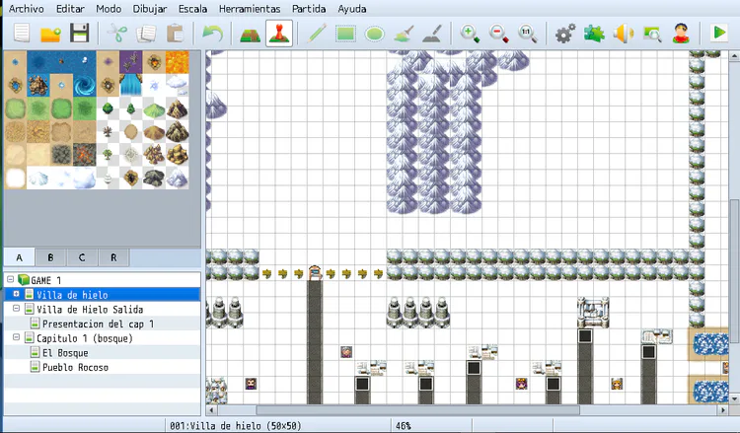Viewport: 740px width, 433px height.
Task: Pick the snowy mountain tile in palette
Action: (x=177, y=178)
